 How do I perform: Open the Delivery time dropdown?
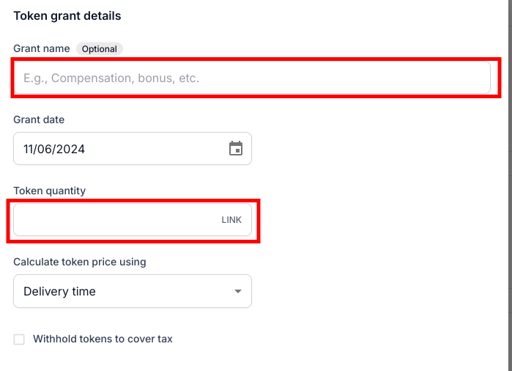coord(133,291)
